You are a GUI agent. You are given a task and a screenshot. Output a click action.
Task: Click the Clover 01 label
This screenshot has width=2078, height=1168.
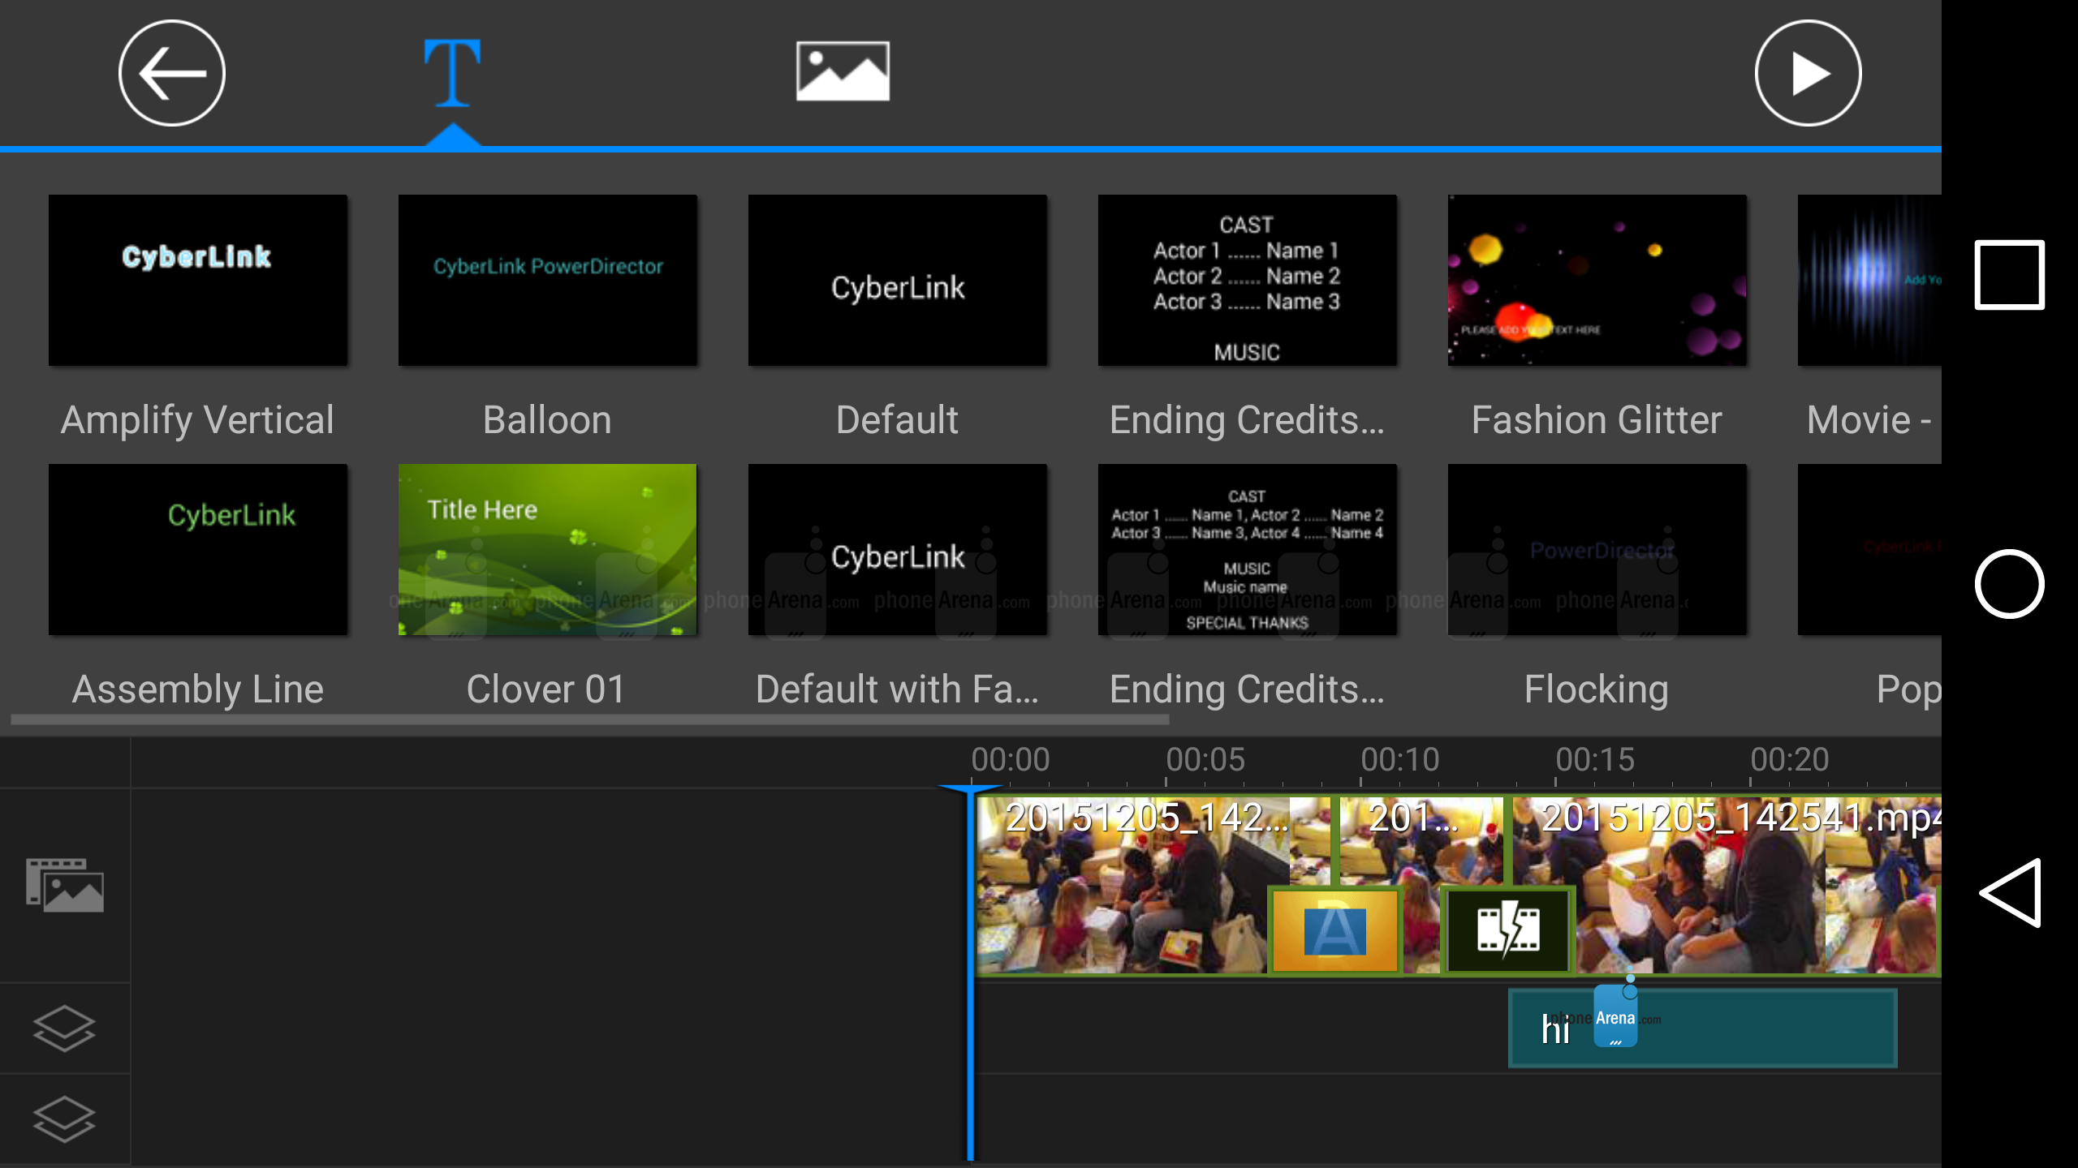(545, 689)
